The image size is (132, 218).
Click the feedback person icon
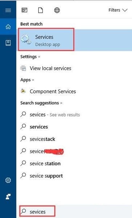(x=8, y=197)
